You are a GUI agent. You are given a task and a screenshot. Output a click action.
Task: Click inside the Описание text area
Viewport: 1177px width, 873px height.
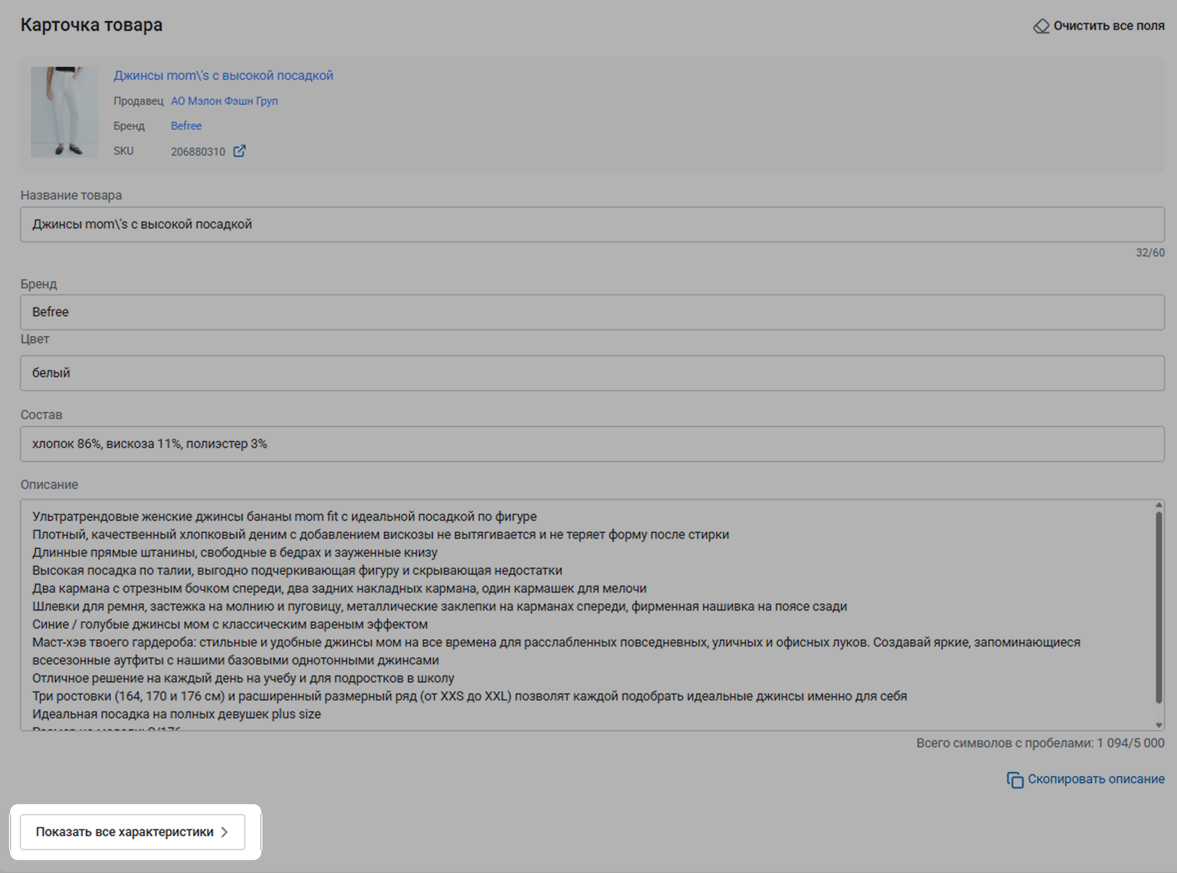581,613
